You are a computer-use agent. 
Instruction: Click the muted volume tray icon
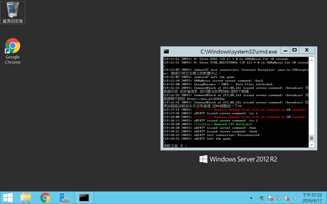click(287, 198)
